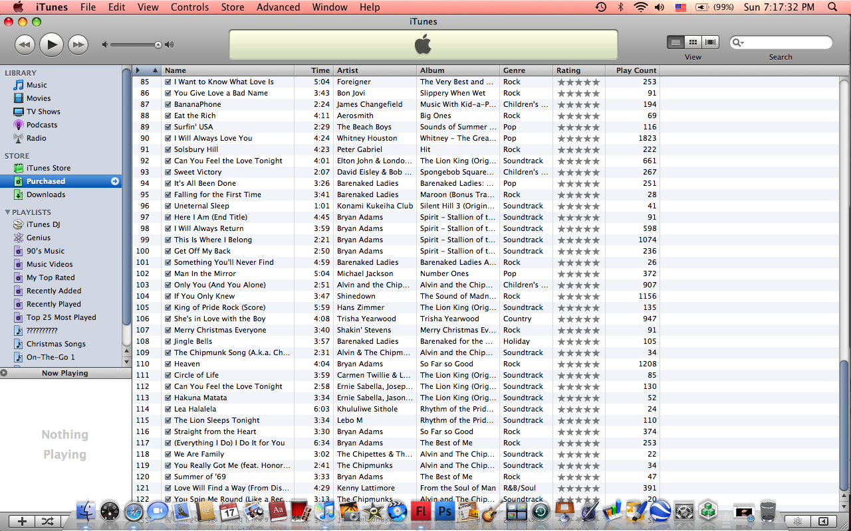The width and height of the screenshot is (851, 531).
Task: Sort songs by Play Count column
Action: click(636, 70)
